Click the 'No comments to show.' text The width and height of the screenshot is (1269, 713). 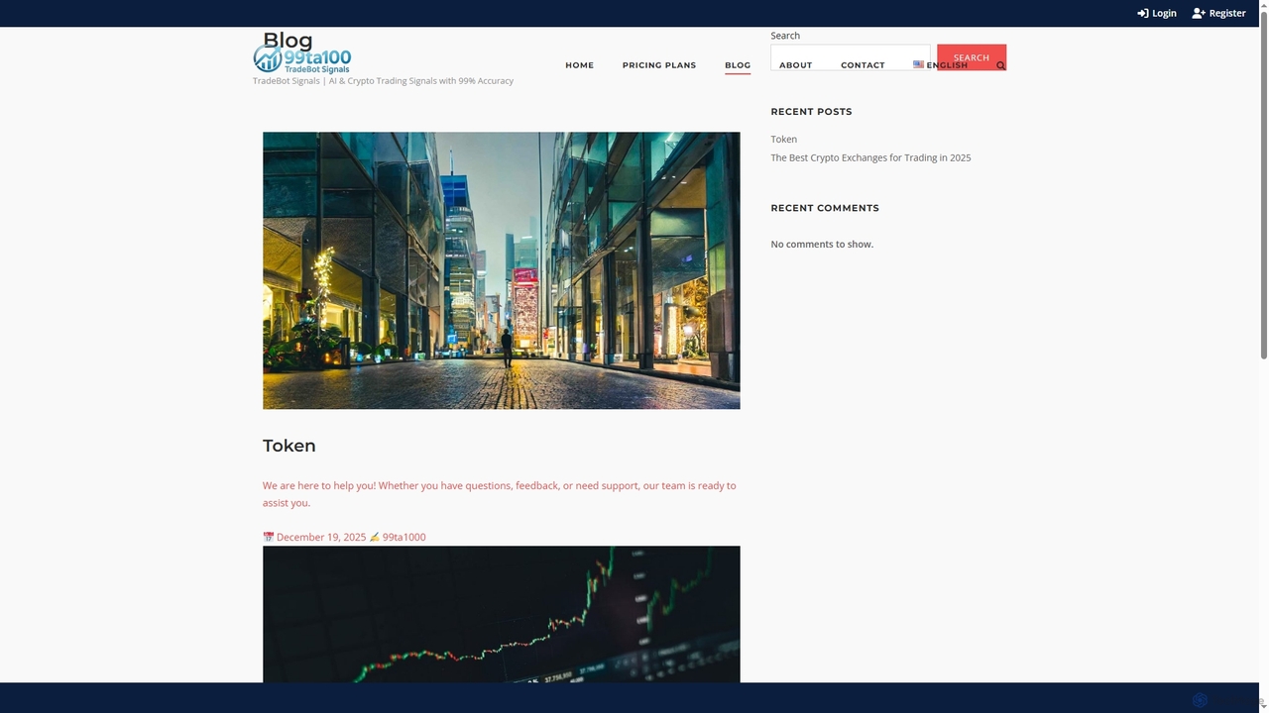click(x=822, y=244)
